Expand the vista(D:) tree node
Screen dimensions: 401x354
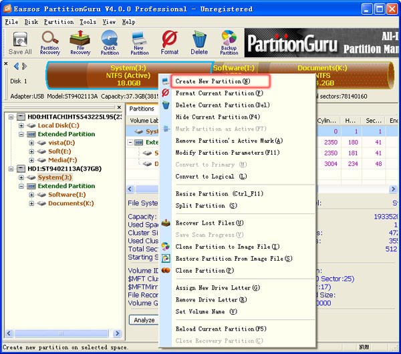31,143
